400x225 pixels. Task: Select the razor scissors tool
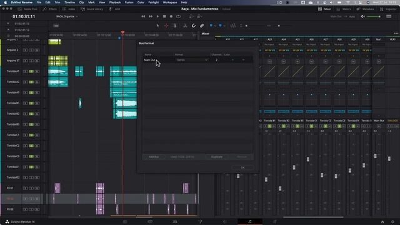tap(185, 26)
